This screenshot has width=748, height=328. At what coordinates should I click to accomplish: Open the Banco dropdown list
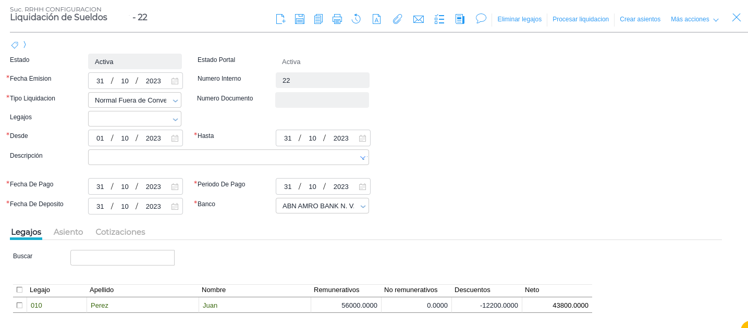(x=363, y=206)
